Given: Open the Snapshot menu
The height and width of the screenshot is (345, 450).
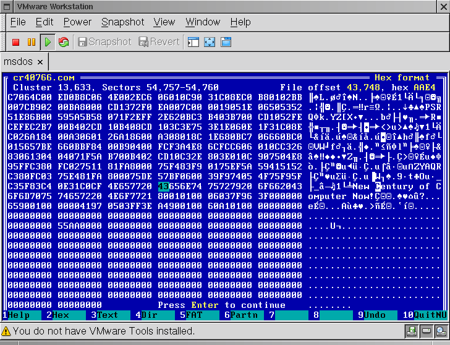Looking at the screenshot, I should pos(122,22).
